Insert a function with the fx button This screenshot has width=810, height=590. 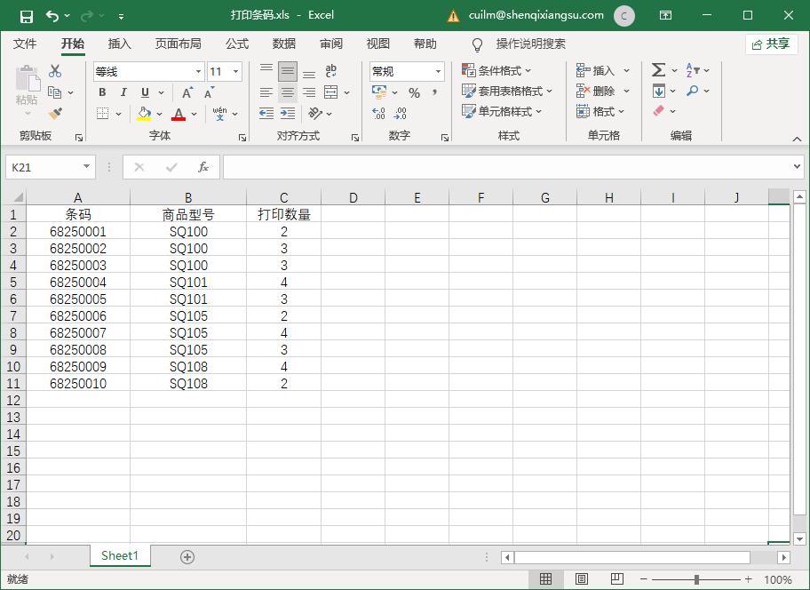point(203,167)
